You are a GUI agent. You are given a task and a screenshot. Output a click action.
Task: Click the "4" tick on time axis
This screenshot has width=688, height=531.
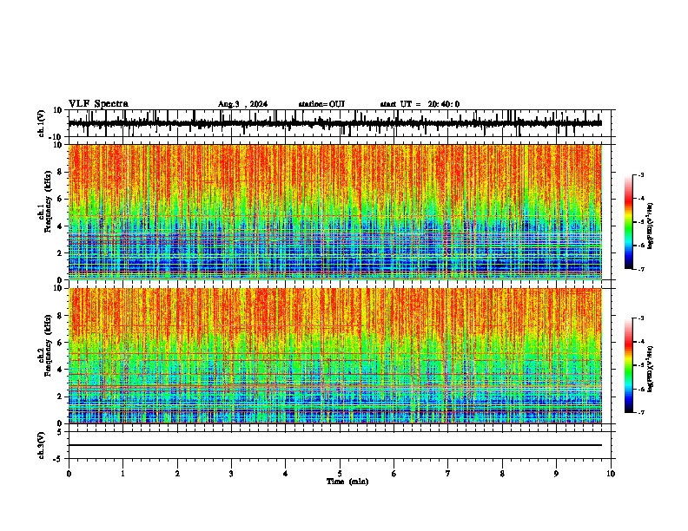[x=286, y=474]
